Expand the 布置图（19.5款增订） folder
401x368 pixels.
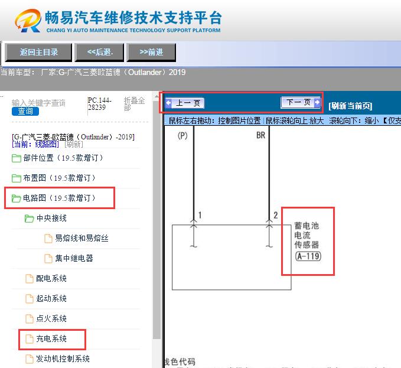[59, 178]
